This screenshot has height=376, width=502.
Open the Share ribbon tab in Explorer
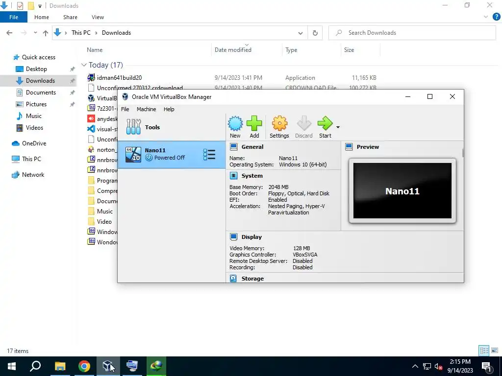[70, 17]
